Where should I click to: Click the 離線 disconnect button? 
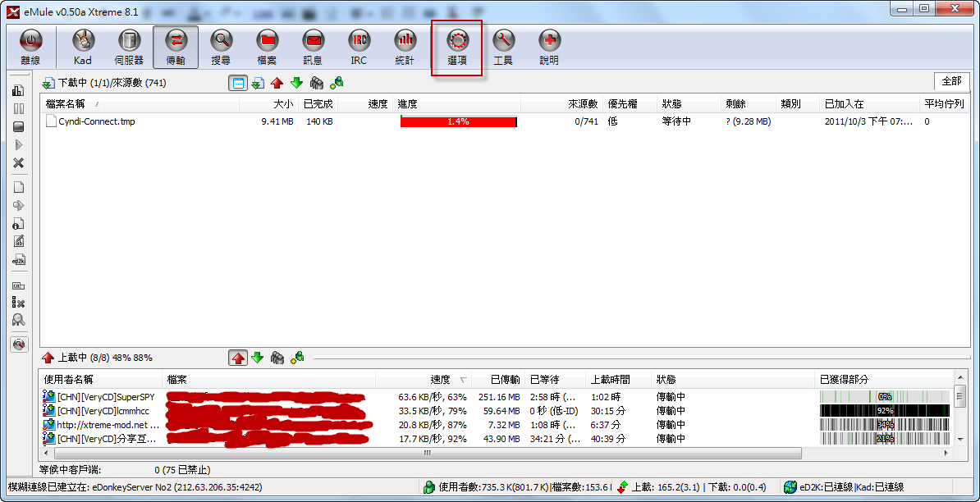[30, 48]
